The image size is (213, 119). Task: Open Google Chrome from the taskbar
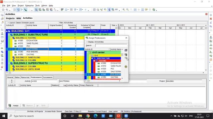[88, 116]
